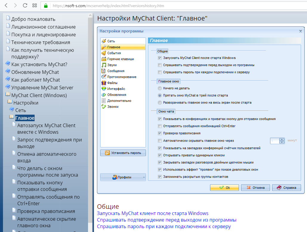Select the Ничего не делать radio option
307x232 pixels.
[x=160, y=88]
